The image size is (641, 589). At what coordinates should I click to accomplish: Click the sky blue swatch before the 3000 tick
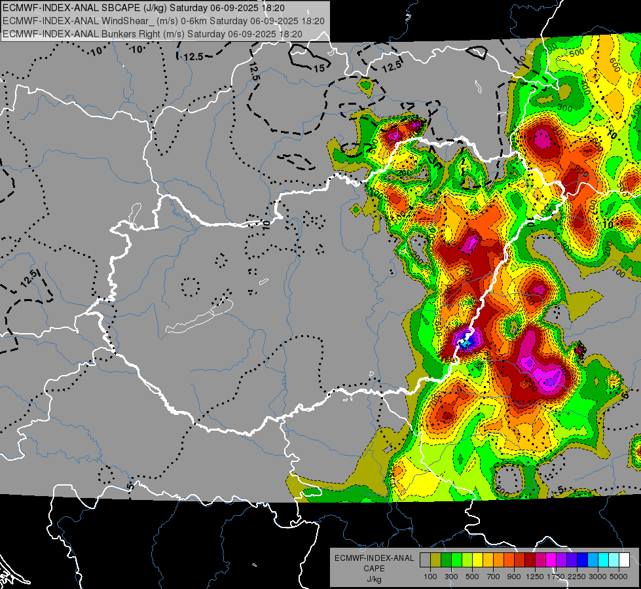593,560
